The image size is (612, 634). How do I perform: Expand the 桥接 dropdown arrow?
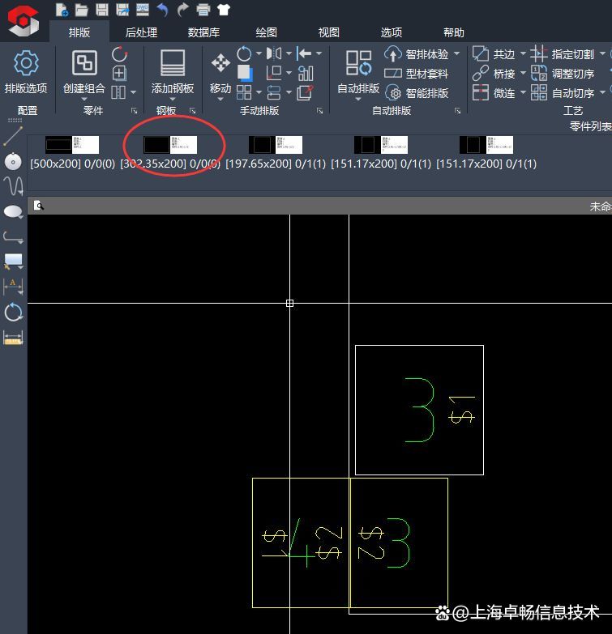point(523,73)
